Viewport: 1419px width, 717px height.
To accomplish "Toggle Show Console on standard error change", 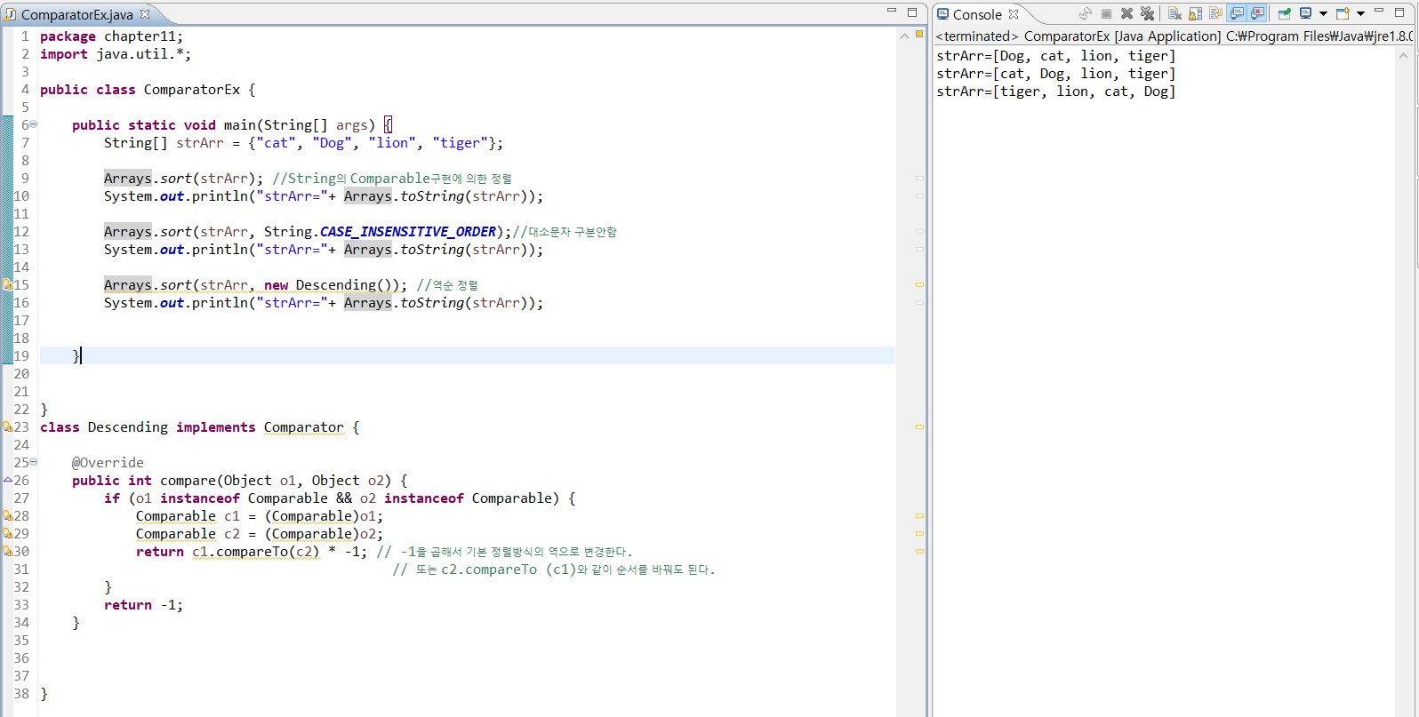I will coord(1257,13).
